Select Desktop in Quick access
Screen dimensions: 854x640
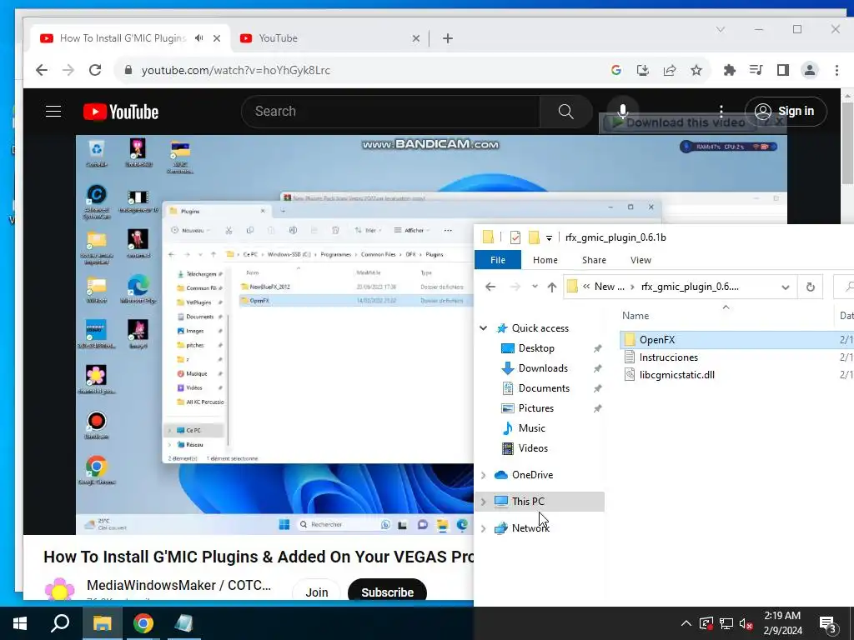coord(536,348)
